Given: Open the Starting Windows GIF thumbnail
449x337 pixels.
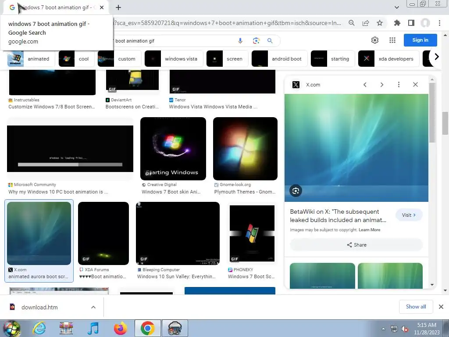Looking at the screenshot, I should (x=173, y=149).
